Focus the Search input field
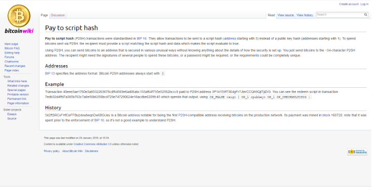The width and height of the screenshot is (372, 187). coord(340,14)
